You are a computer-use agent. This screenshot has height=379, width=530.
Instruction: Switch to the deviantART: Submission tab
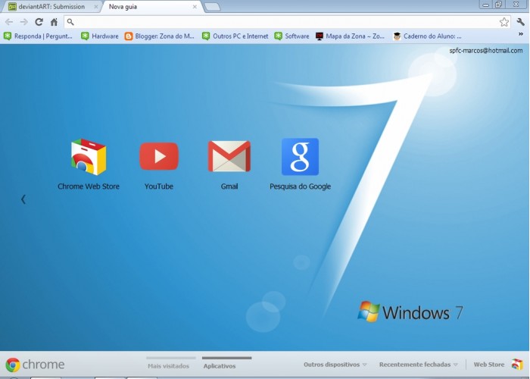[x=51, y=7]
